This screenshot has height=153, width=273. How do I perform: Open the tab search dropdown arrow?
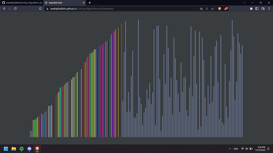(244, 3)
